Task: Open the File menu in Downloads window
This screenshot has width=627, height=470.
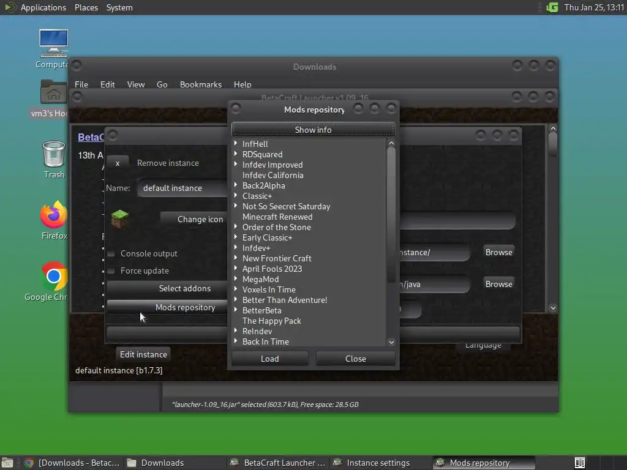Action: 81,84
